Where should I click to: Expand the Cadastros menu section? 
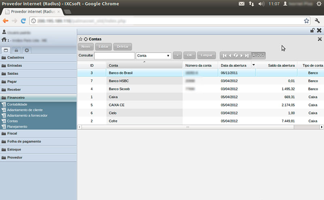tap(38, 57)
